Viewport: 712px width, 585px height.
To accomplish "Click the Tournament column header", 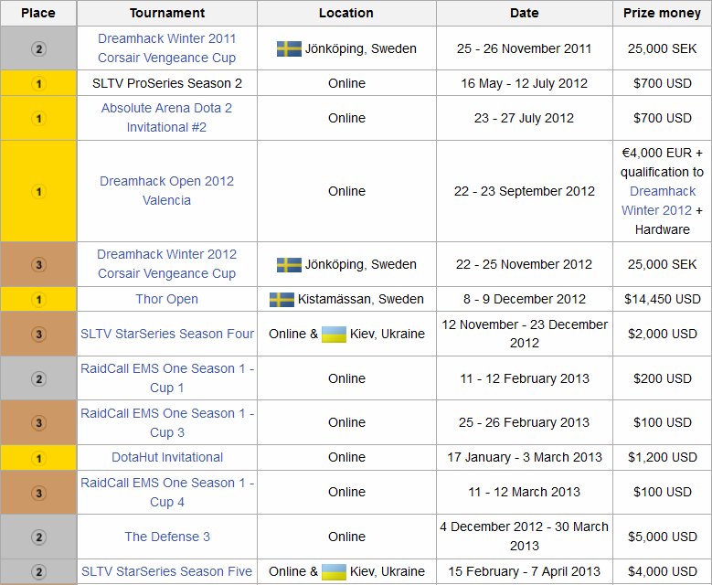I will [x=167, y=13].
